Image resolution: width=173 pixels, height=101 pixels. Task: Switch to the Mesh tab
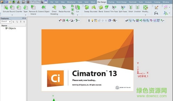coord(93,2)
